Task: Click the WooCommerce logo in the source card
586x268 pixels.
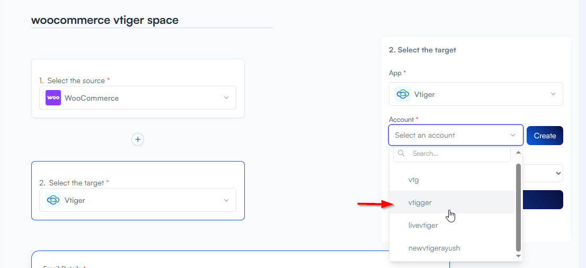Action: point(53,98)
